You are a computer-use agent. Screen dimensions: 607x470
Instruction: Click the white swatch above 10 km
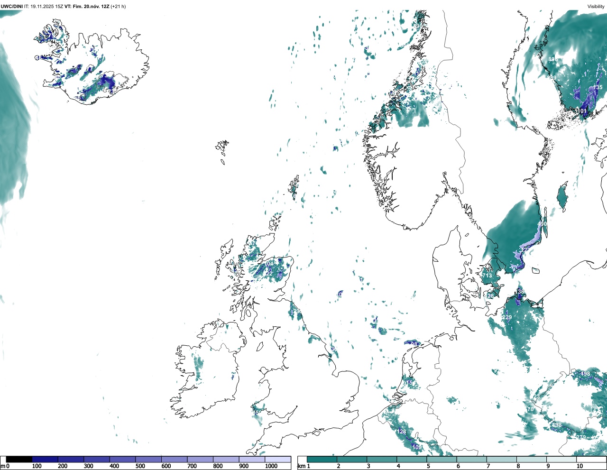[591, 459]
